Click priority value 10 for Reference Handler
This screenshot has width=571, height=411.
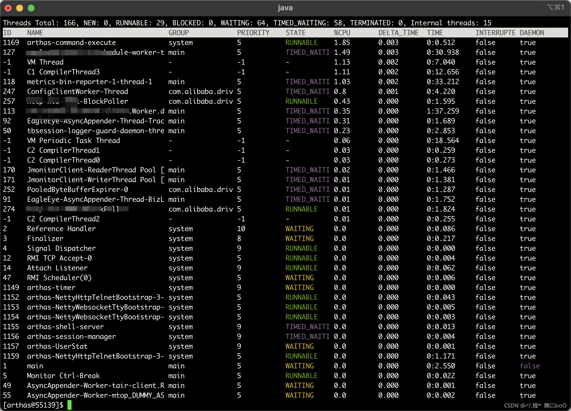pos(241,229)
